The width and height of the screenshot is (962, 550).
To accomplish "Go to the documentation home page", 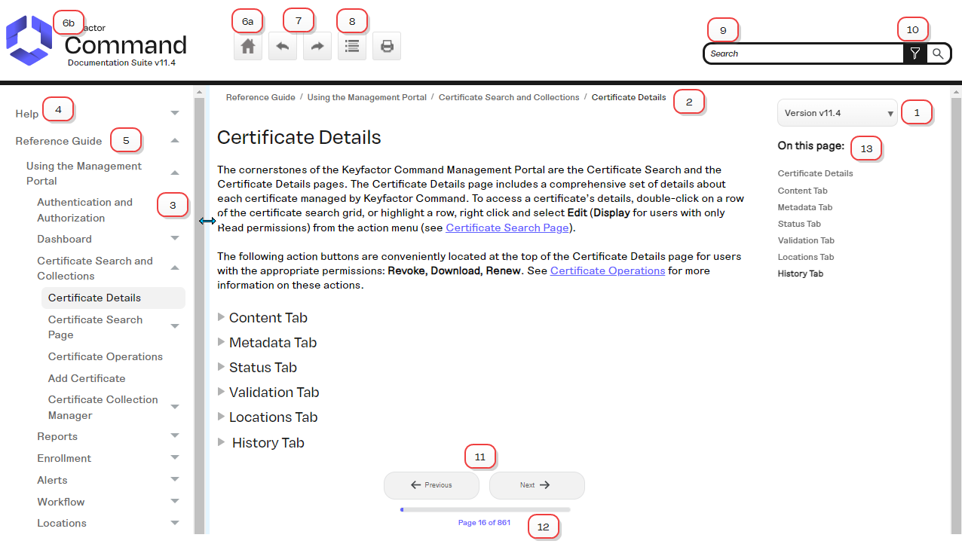I will click(247, 46).
